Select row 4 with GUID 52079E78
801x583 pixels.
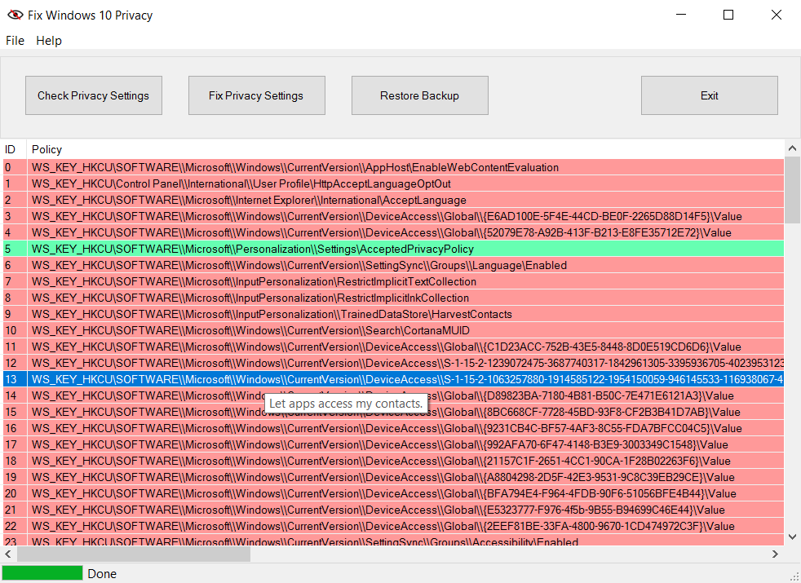click(393, 232)
